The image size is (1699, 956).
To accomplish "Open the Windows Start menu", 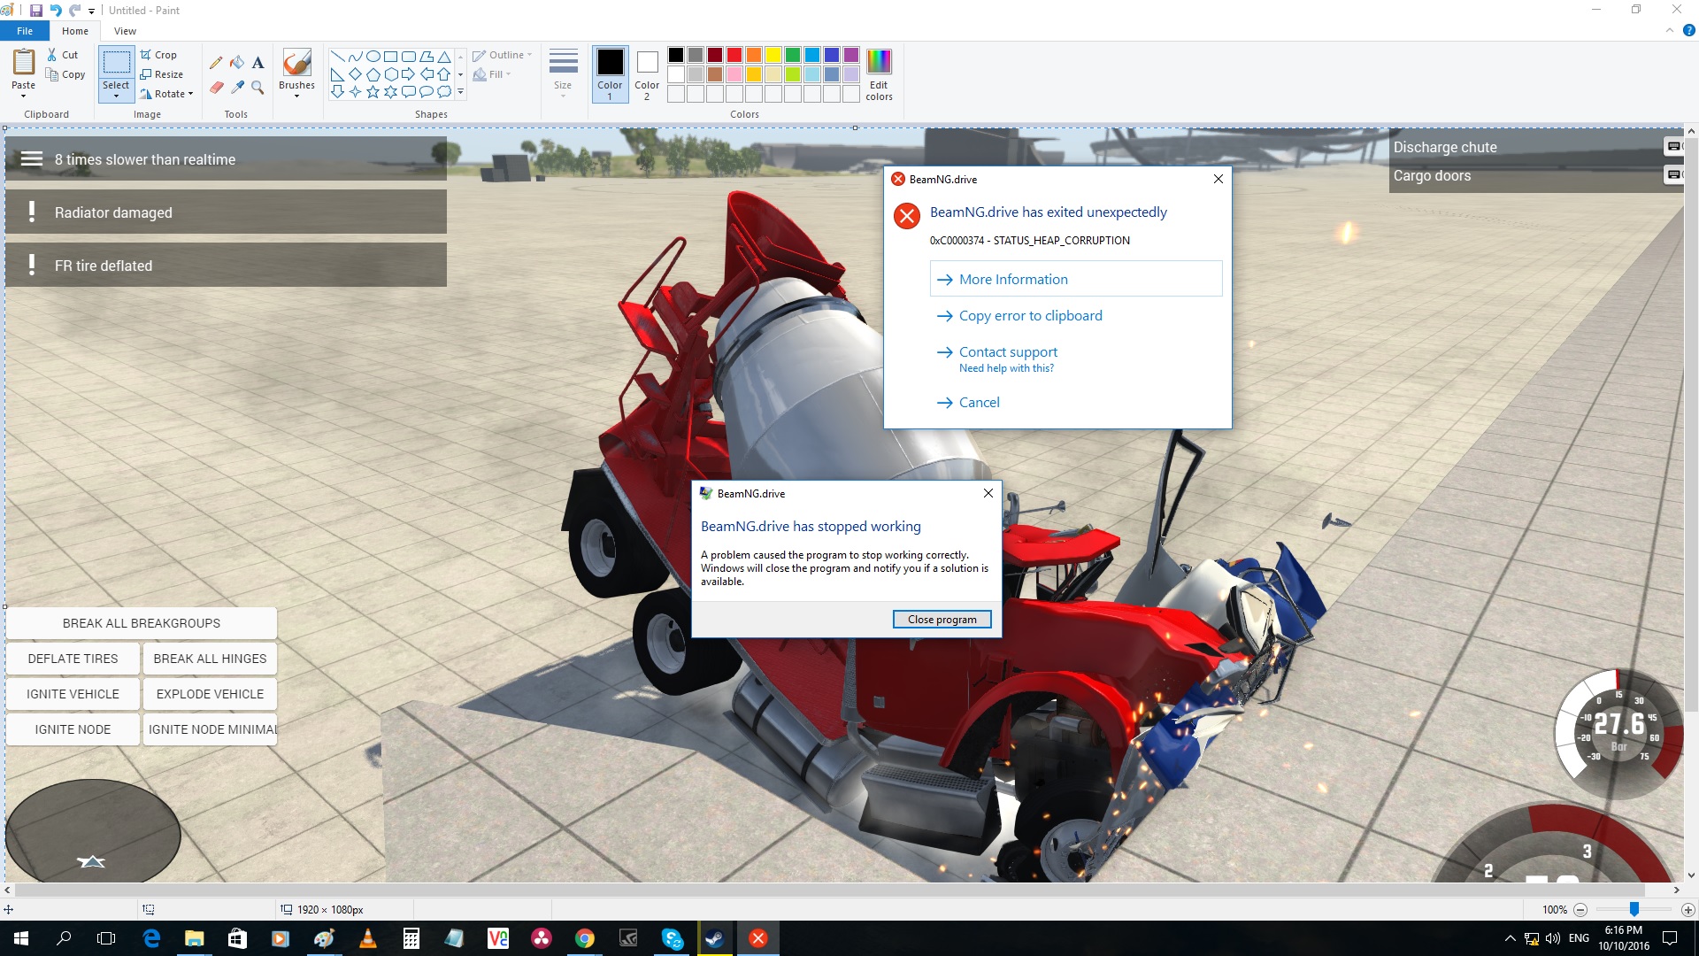I will (x=21, y=938).
